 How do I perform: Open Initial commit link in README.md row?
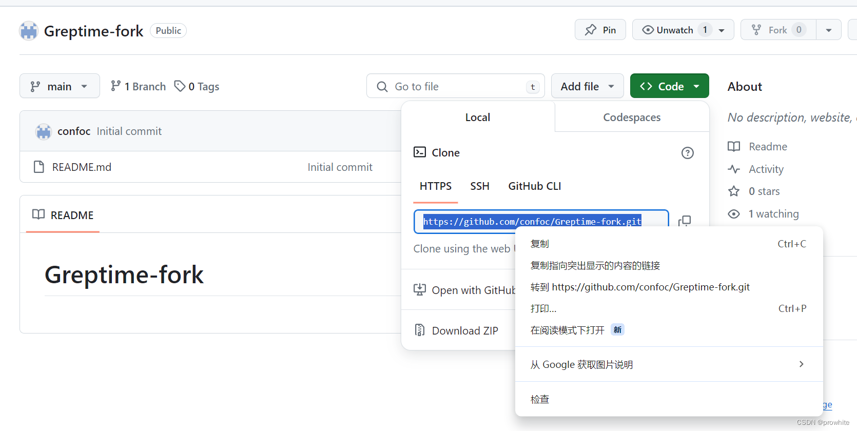pyautogui.click(x=340, y=167)
